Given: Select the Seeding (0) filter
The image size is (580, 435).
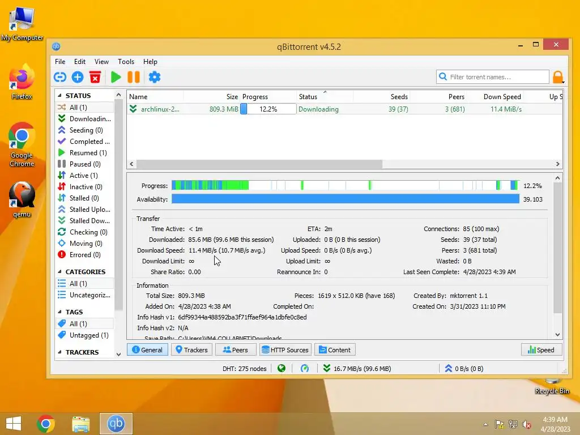Looking at the screenshot, I should click(x=85, y=130).
